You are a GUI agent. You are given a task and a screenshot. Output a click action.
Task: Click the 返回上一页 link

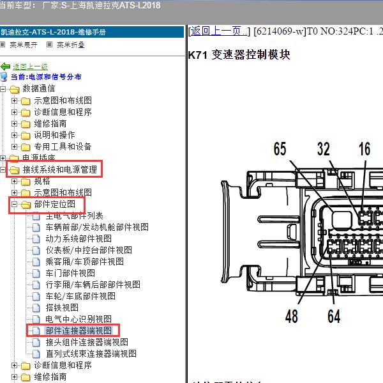218,31
